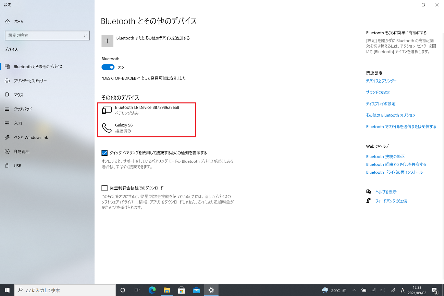This screenshot has height=296, width=444.
Task: Open Bluetooth ドライバの再インストール link
Action: 394,172
